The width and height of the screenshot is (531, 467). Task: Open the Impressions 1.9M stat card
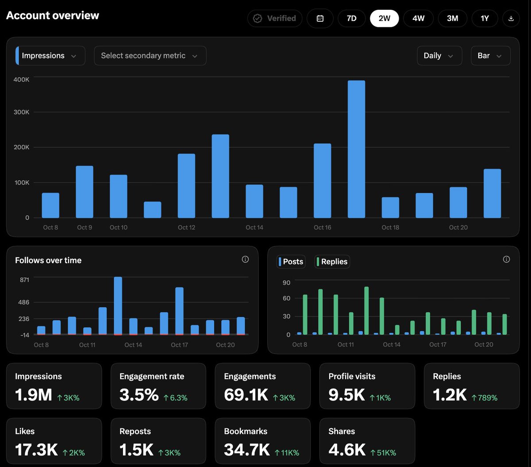54,386
